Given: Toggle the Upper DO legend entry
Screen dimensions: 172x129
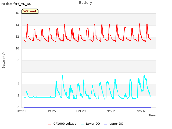Looking at the screenshot, I should [113, 124].
